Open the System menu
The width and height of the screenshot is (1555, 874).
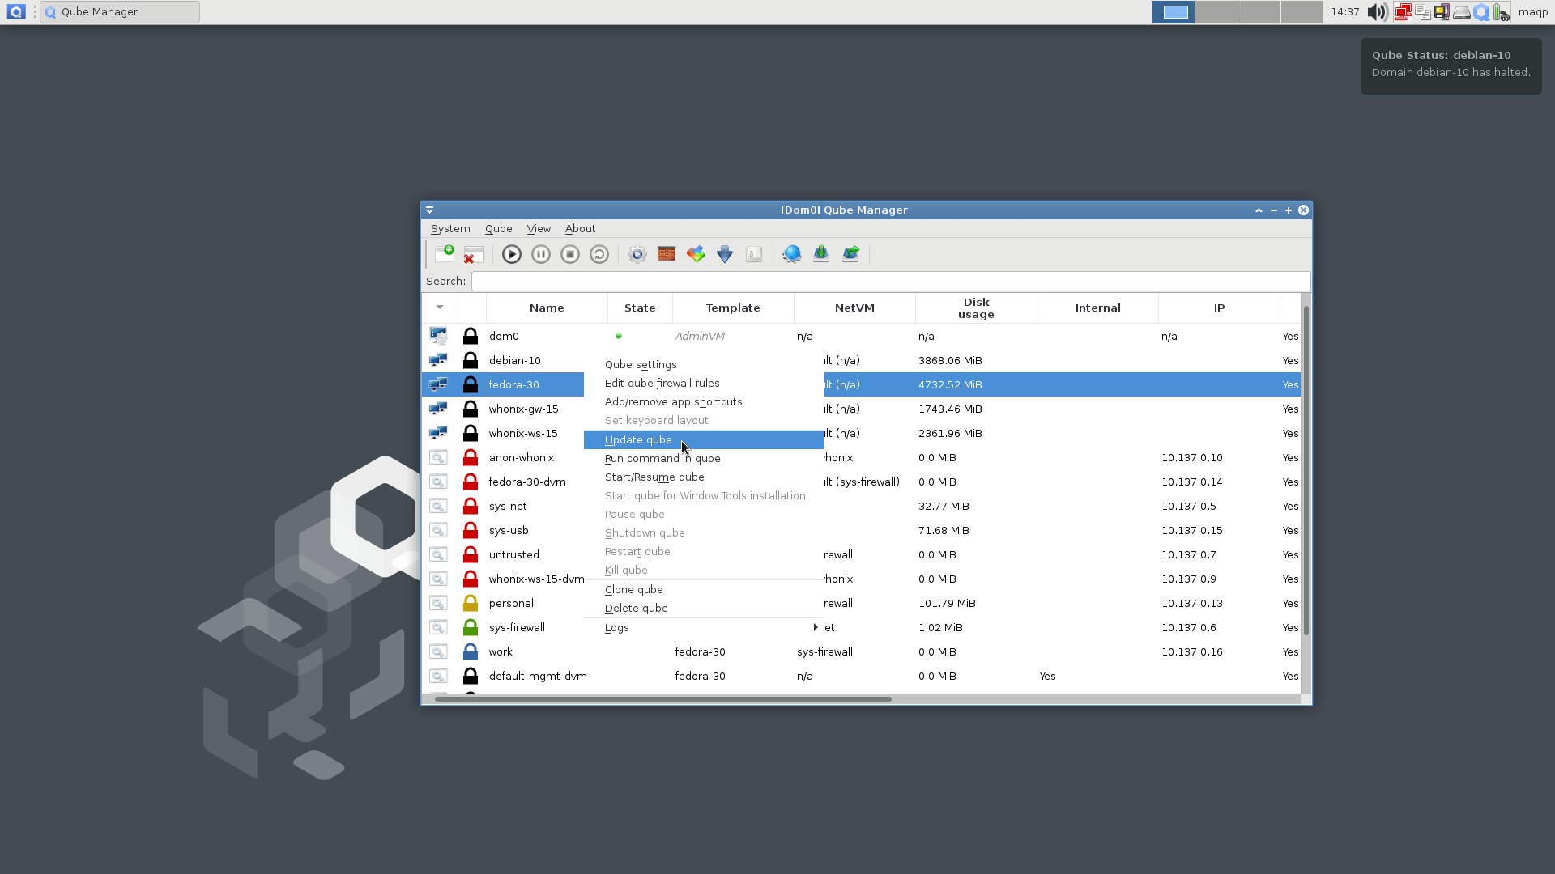click(x=450, y=229)
